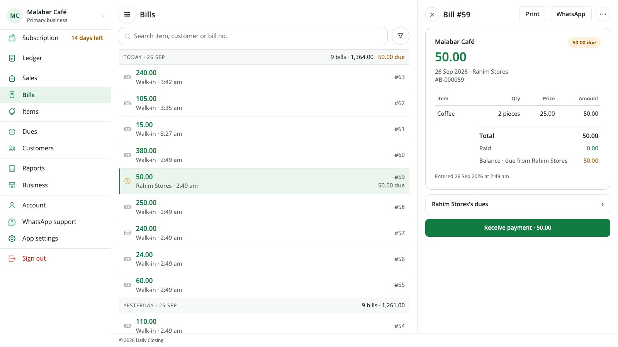This screenshot has height=347, width=618.
Task: Open the Ledger page
Action: click(56, 58)
